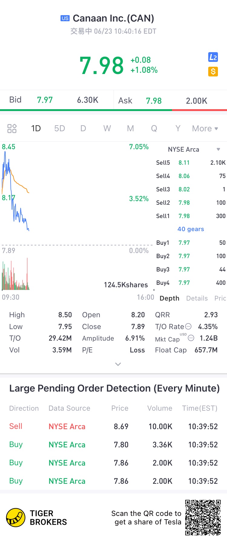The image size is (227, 542).
Task: Open the More chart periods dropdown
Action: pos(205,129)
